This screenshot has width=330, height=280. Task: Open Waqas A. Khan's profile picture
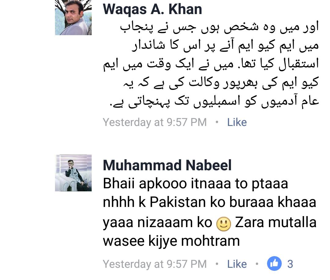click(73, 17)
